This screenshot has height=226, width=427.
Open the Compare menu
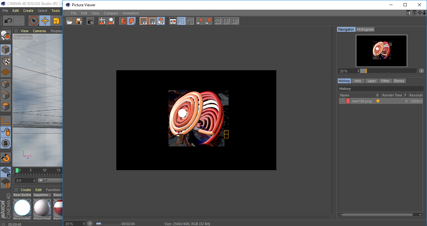coord(111,13)
